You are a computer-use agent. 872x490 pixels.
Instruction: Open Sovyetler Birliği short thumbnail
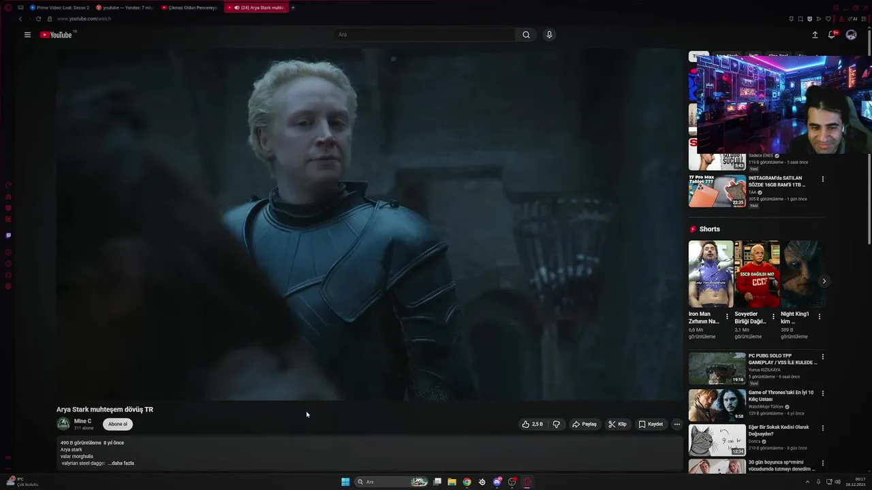pos(757,274)
